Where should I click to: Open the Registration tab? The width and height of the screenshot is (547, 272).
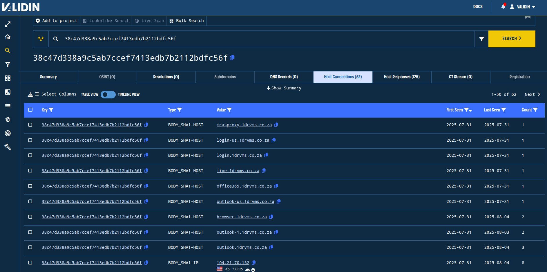click(519, 77)
